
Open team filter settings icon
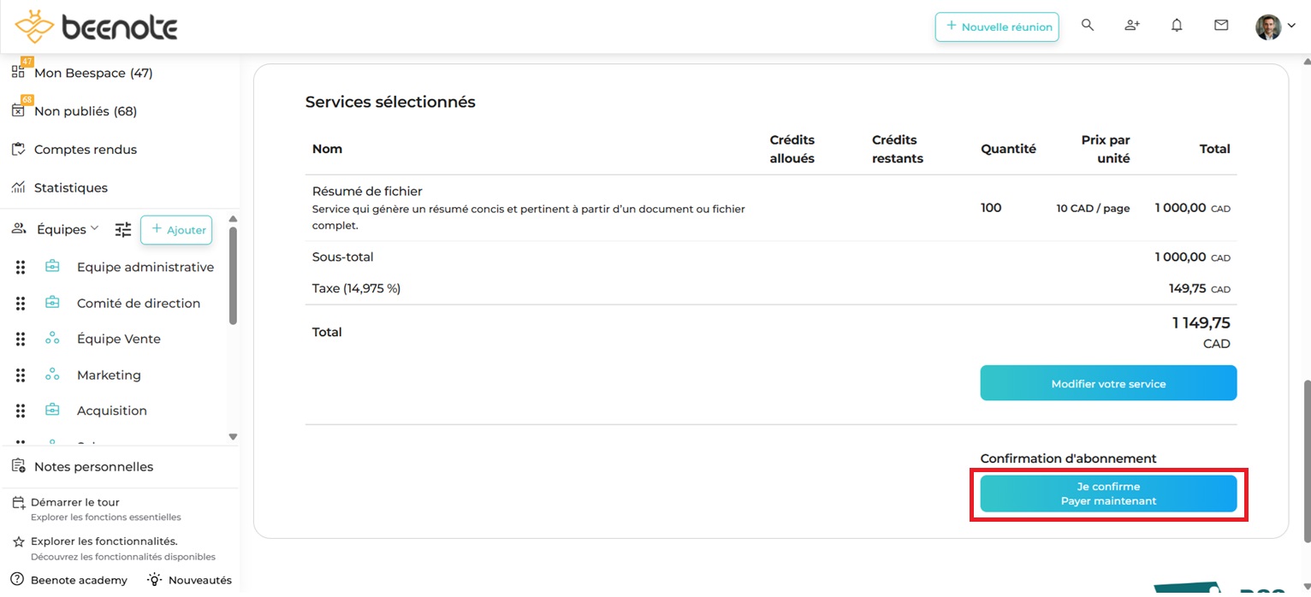click(124, 229)
